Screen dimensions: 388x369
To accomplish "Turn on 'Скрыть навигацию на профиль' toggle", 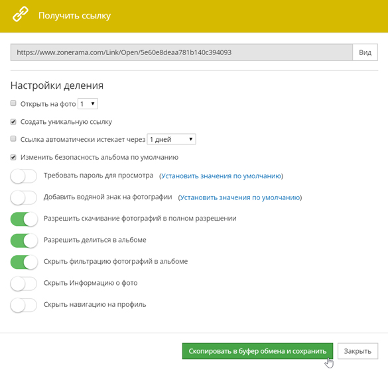I will pyautogui.click(x=24, y=305).
